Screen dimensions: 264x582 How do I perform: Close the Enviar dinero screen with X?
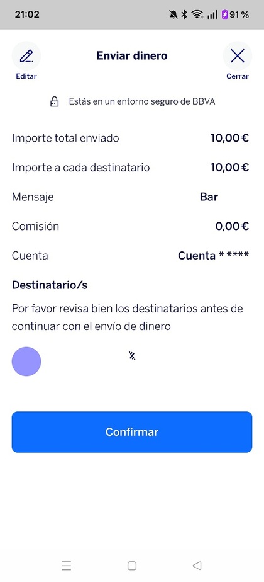(x=238, y=56)
